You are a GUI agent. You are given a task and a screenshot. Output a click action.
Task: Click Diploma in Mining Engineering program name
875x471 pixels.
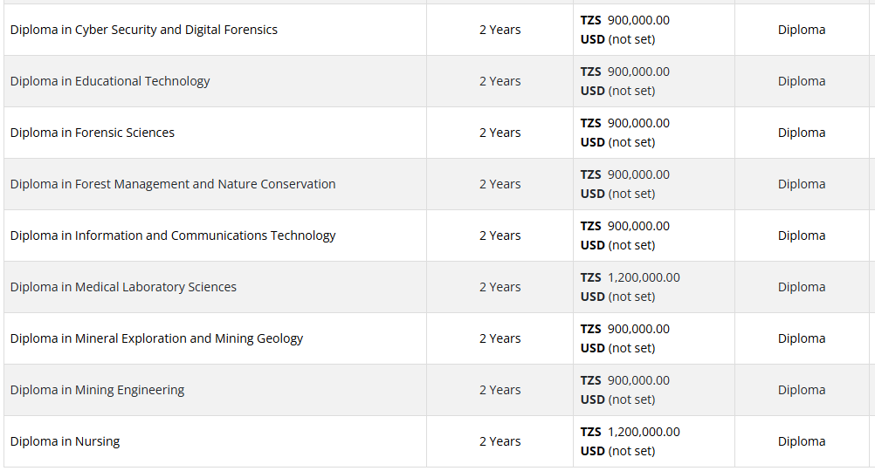97,390
